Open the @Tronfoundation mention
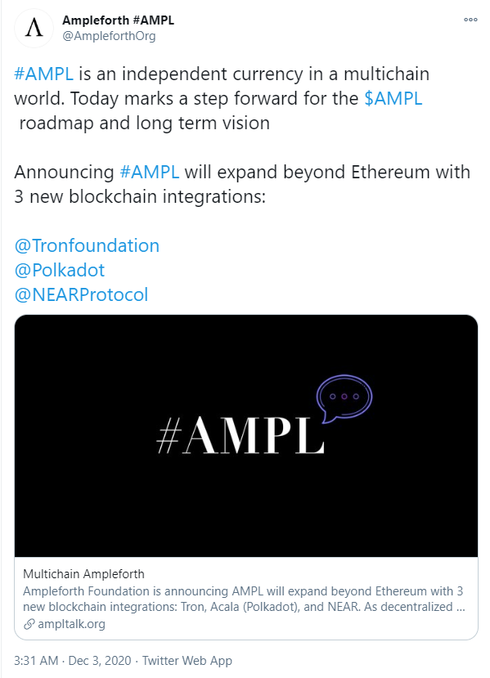 pos(87,245)
